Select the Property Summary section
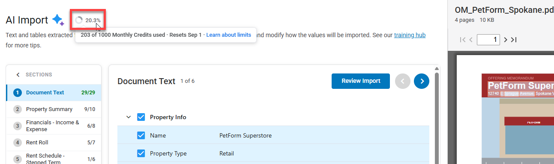The height and width of the screenshot is (164, 554). [x=54, y=109]
